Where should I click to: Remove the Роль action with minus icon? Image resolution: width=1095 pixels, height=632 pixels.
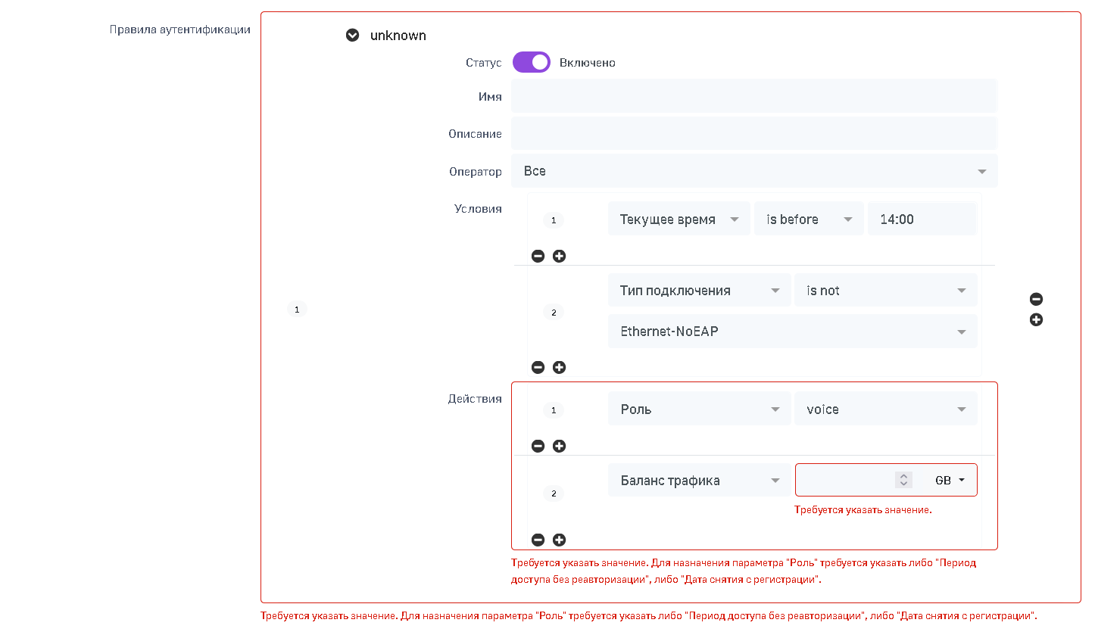538,447
